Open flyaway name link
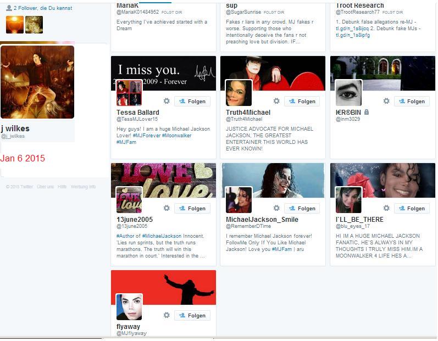 (128, 327)
